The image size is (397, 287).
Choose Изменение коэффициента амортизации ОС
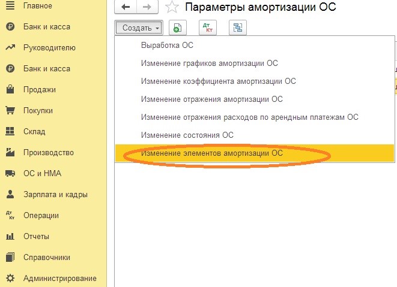[255, 81]
